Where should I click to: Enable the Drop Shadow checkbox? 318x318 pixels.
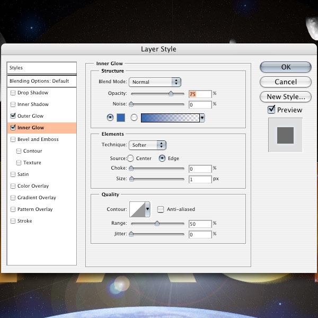(13, 93)
